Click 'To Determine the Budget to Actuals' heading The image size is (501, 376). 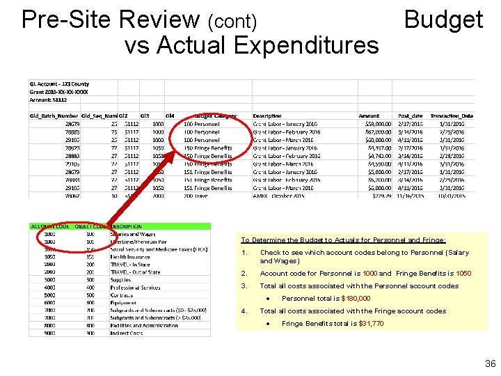point(343,240)
